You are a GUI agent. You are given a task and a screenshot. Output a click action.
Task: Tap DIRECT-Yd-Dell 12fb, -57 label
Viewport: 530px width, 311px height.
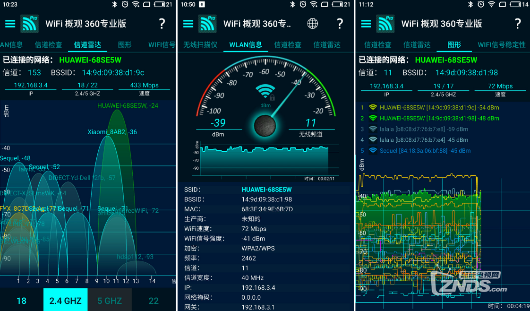coord(82,178)
